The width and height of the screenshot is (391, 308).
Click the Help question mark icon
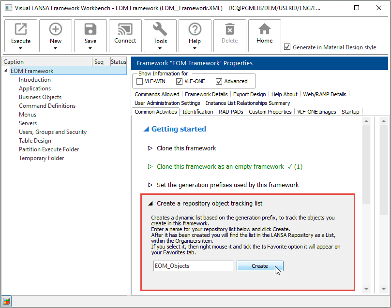coord(195,29)
